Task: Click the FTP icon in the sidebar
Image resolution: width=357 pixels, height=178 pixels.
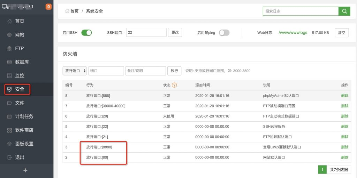Action: point(9,48)
